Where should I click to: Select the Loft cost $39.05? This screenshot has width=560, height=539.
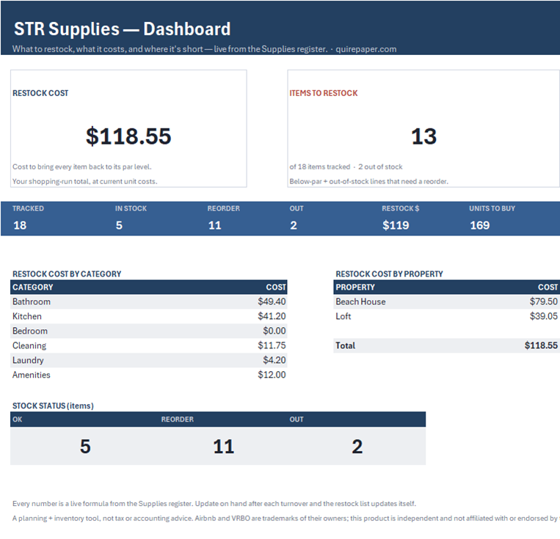pyautogui.click(x=544, y=316)
